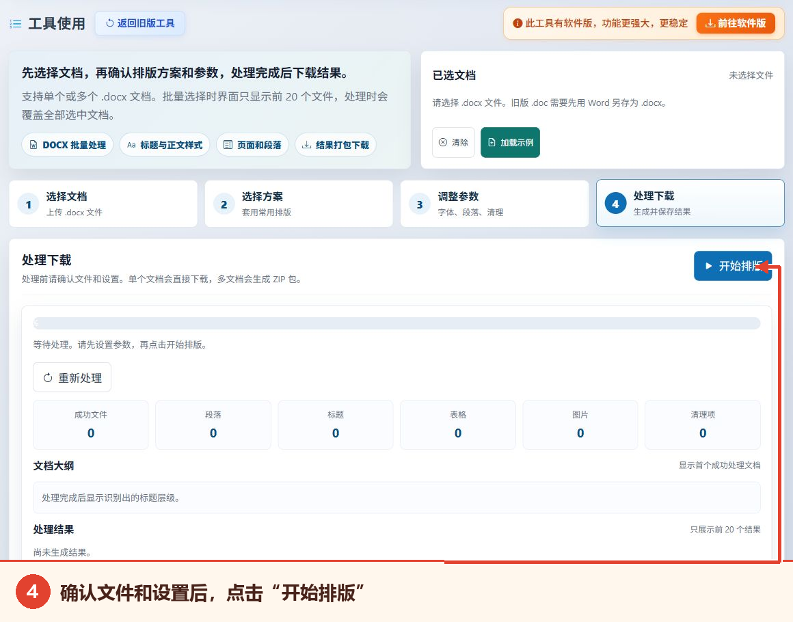
Task: Click the 成功文件 count card
Action: pos(91,424)
